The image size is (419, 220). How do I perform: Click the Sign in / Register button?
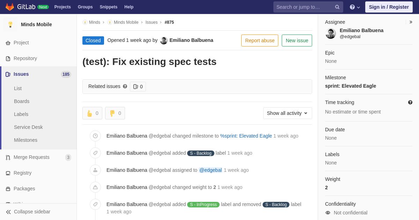(389, 7)
